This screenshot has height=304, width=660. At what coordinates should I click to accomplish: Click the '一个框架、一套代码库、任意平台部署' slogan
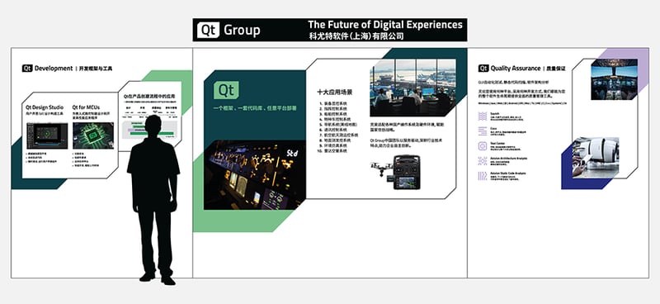click(255, 108)
